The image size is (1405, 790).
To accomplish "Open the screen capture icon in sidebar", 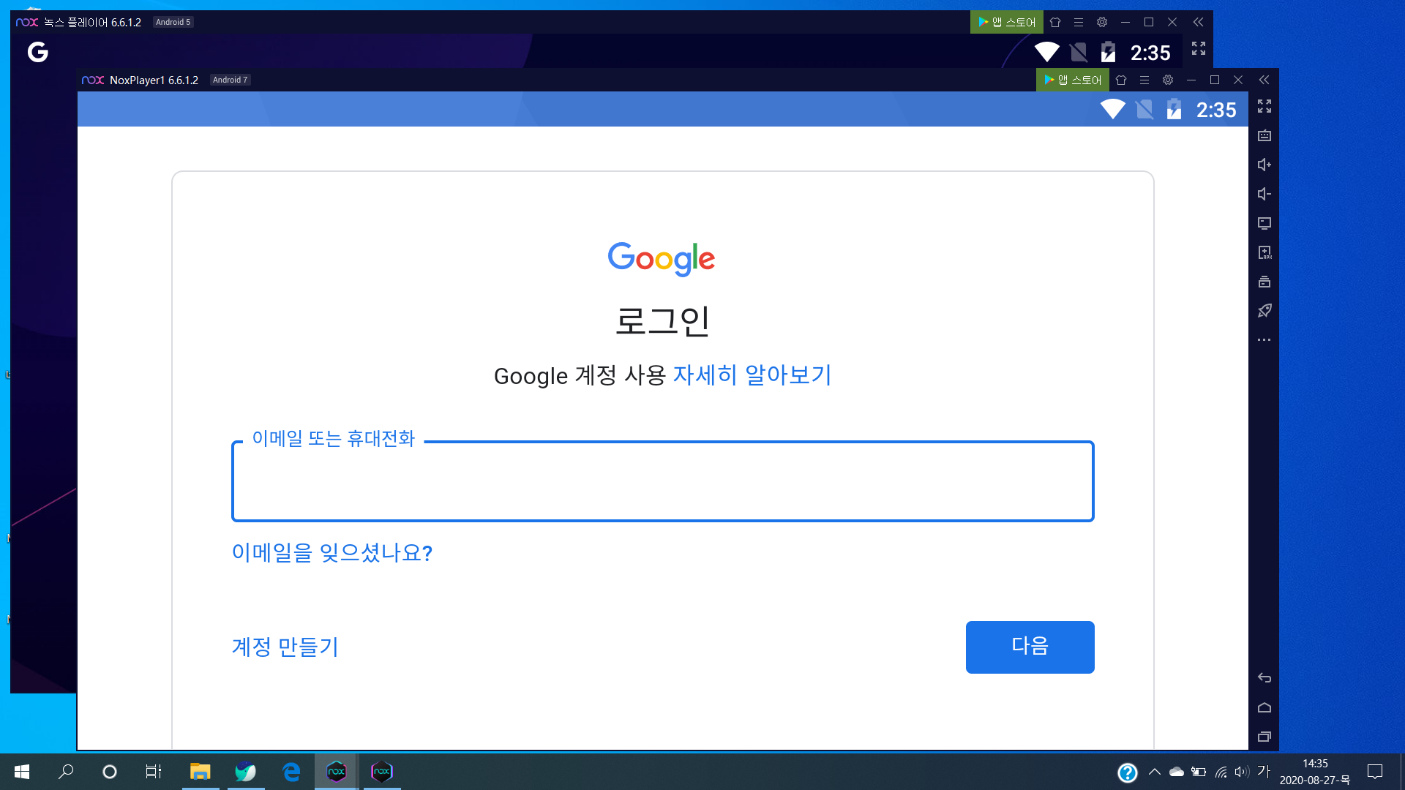I will (x=1264, y=223).
